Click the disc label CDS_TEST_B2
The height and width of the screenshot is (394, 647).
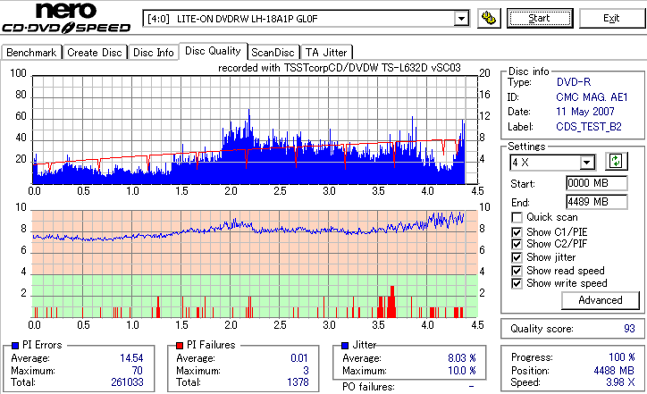[x=588, y=127]
